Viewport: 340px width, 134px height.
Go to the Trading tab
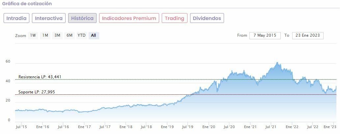point(175,18)
